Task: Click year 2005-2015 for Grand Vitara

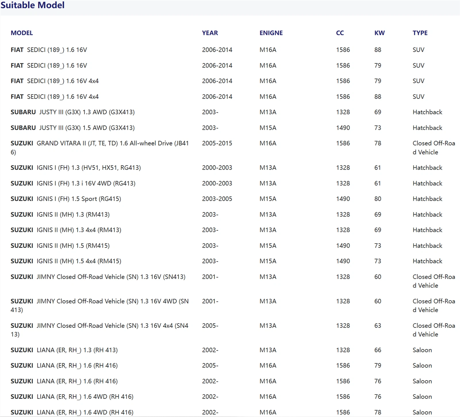Action: click(217, 143)
